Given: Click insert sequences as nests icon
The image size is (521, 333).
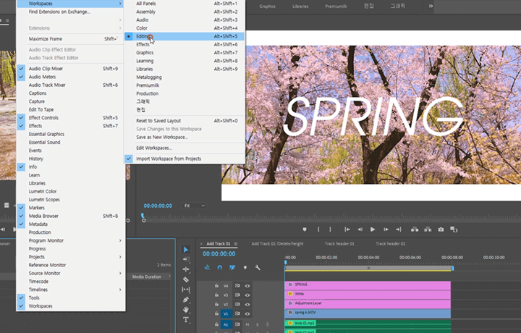Looking at the screenshot, I should pos(207,268).
